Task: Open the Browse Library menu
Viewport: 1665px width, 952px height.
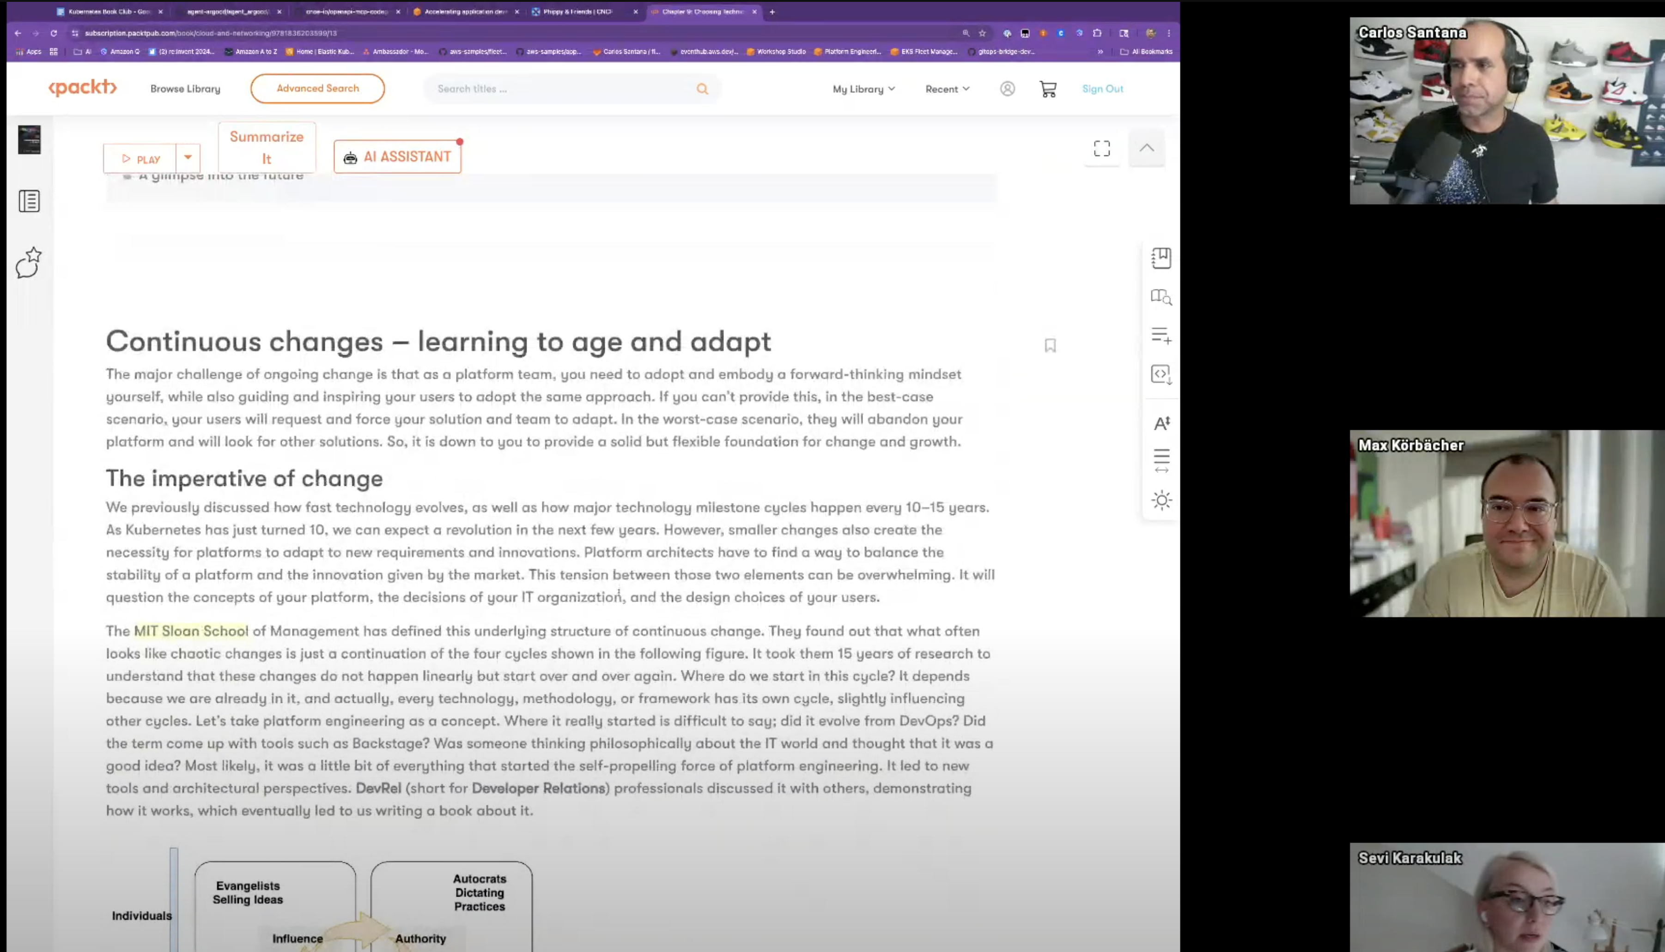Action: click(185, 89)
